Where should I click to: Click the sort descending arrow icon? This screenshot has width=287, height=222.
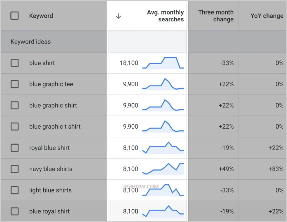118,16
